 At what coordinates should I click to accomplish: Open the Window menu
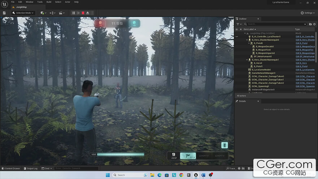tap(29, 2)
